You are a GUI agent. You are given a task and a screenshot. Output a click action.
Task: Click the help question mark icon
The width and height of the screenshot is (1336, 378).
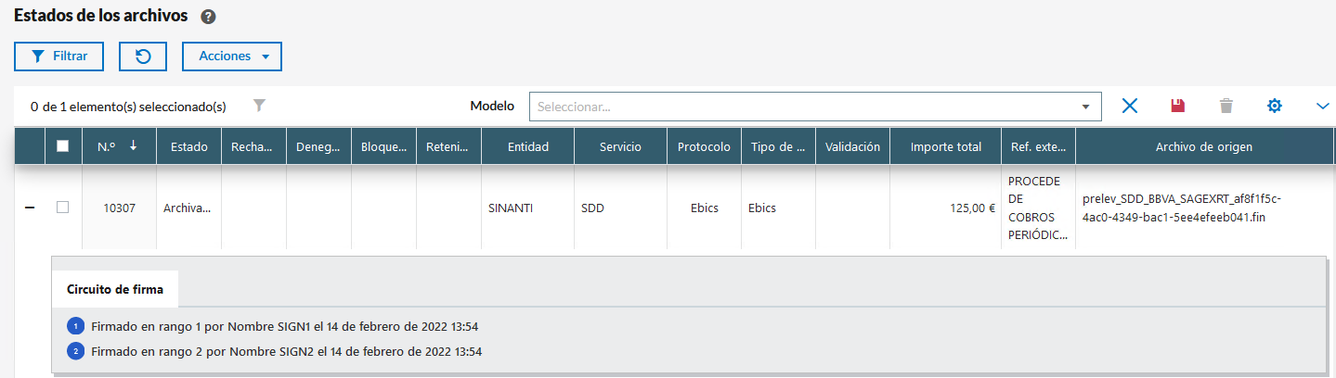pos(208,17)
